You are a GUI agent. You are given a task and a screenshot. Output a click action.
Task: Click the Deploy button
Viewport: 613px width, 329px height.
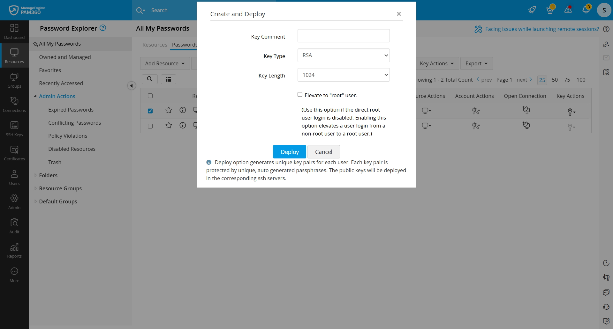coord(290,152)
